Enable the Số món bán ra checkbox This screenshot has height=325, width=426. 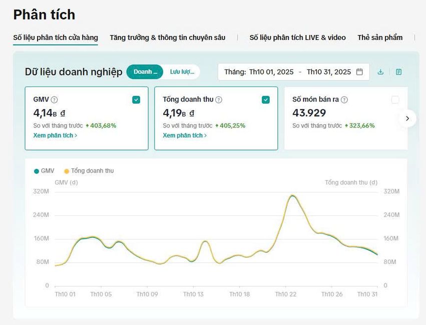[395, 99]
